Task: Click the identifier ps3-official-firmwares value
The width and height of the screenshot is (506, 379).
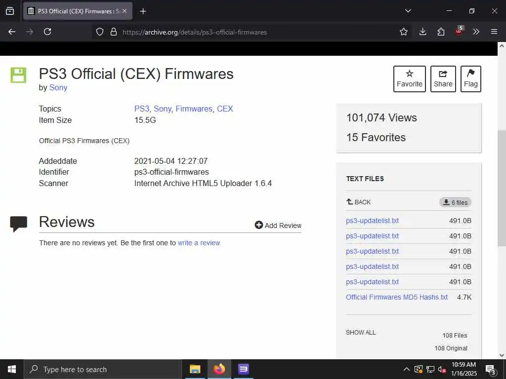Action: tap(171, 172)
